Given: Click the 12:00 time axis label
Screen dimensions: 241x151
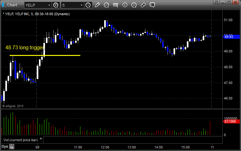Looking at the screenshot, I should pyautogui.click(x=105, y=147).
